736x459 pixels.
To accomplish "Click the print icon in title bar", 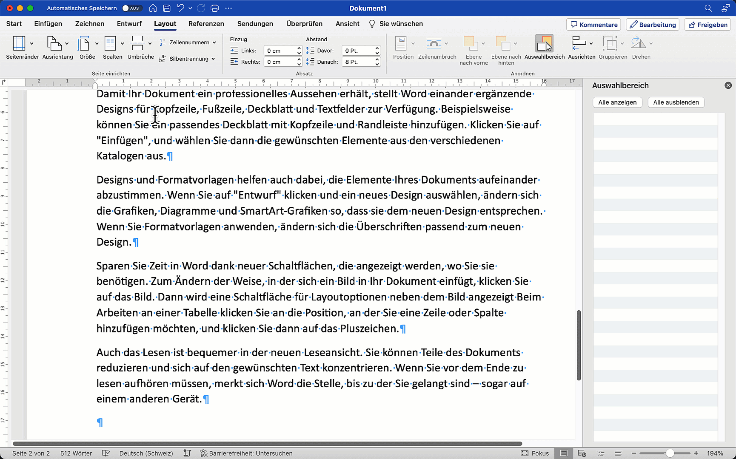I will click(215, 8).
